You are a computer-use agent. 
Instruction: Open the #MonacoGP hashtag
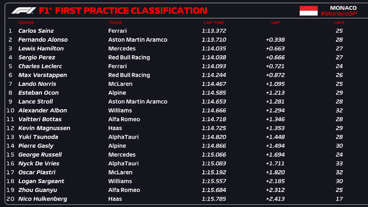pos(339,14)
